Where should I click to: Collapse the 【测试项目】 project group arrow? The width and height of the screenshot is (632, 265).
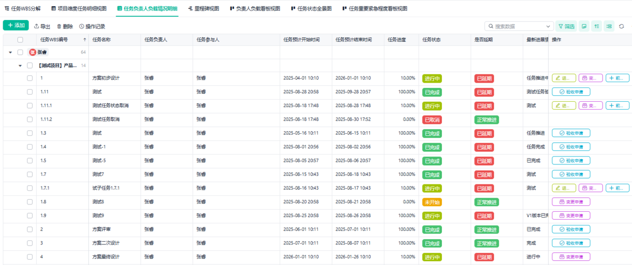click(20, 65)
